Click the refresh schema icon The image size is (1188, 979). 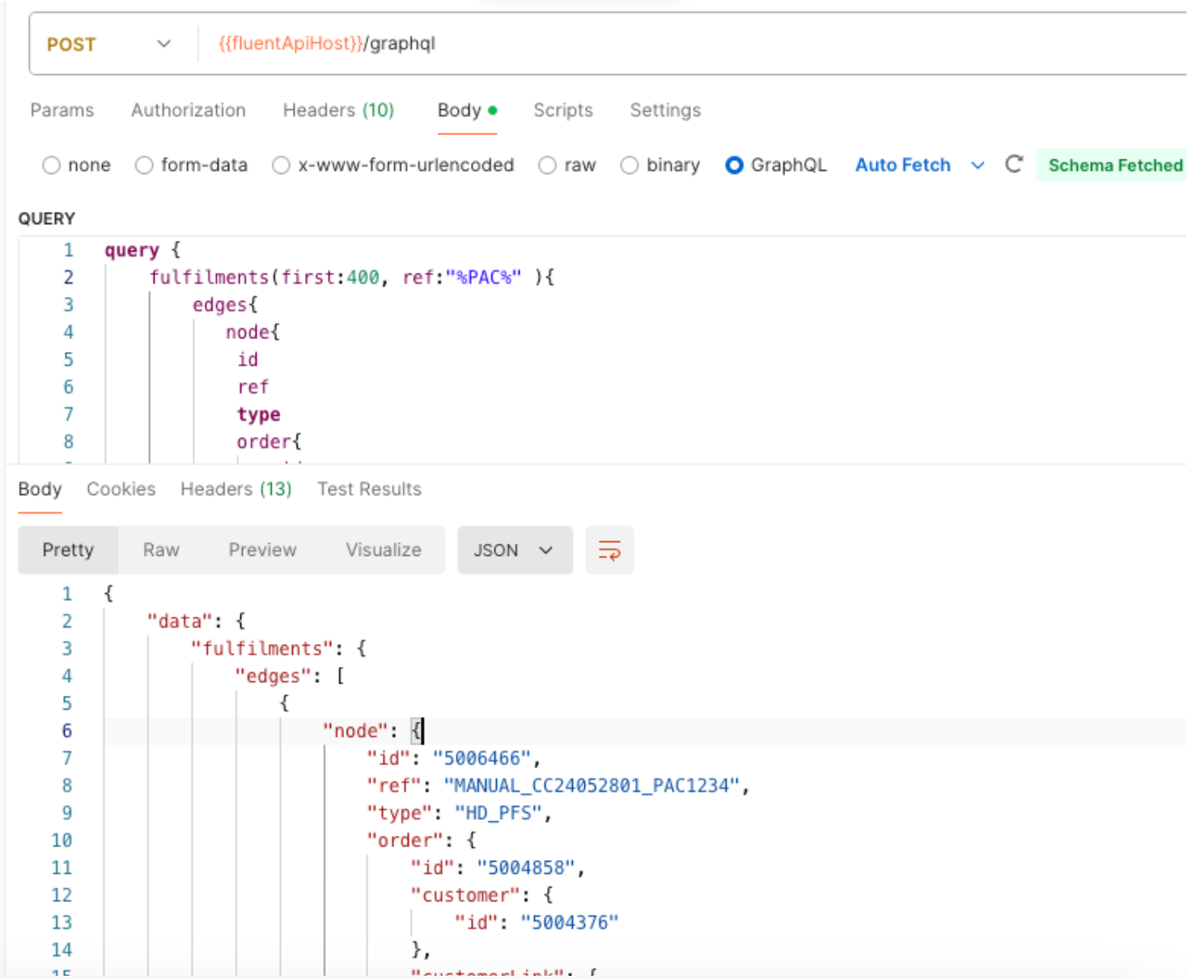[1013, 165]
